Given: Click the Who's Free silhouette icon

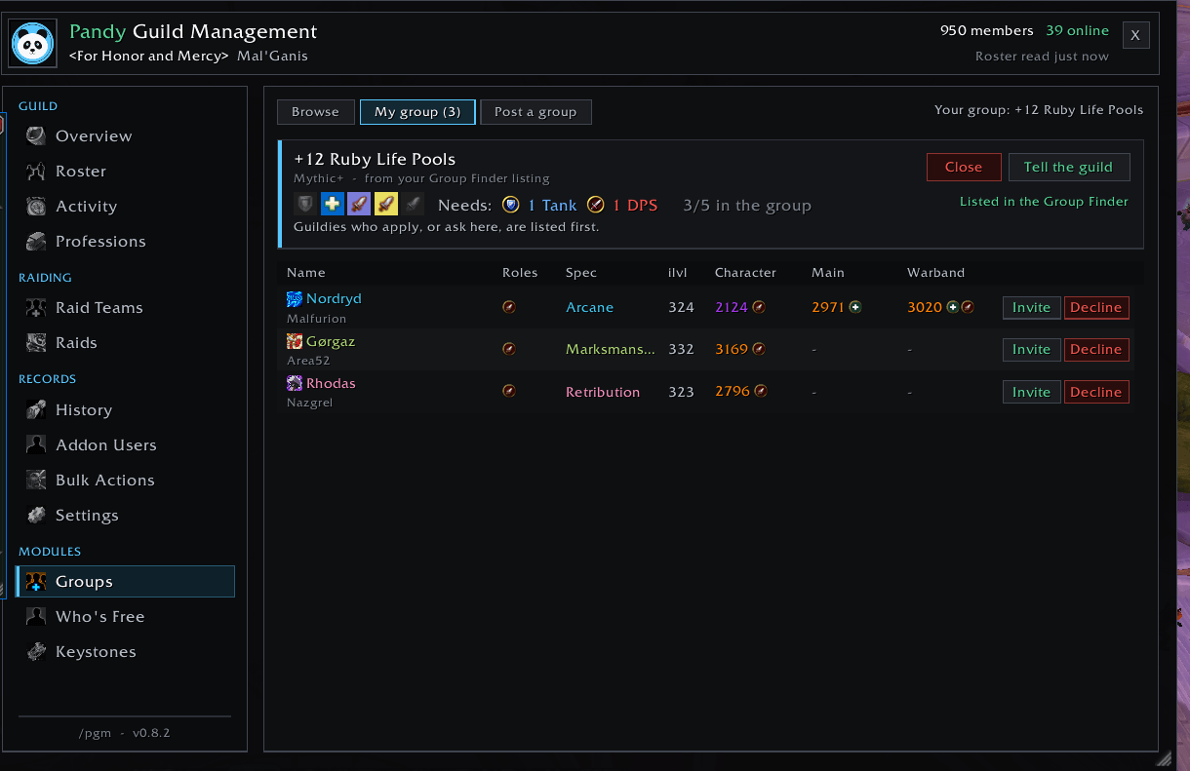Looking at the screenshot, I should tap(36, 616).
